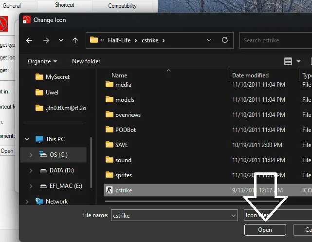This screenshot has height=242, width=312.
Task: Click date 10/19/2011 2:00 PM of SAVE
Action: (x=257, y=145)
